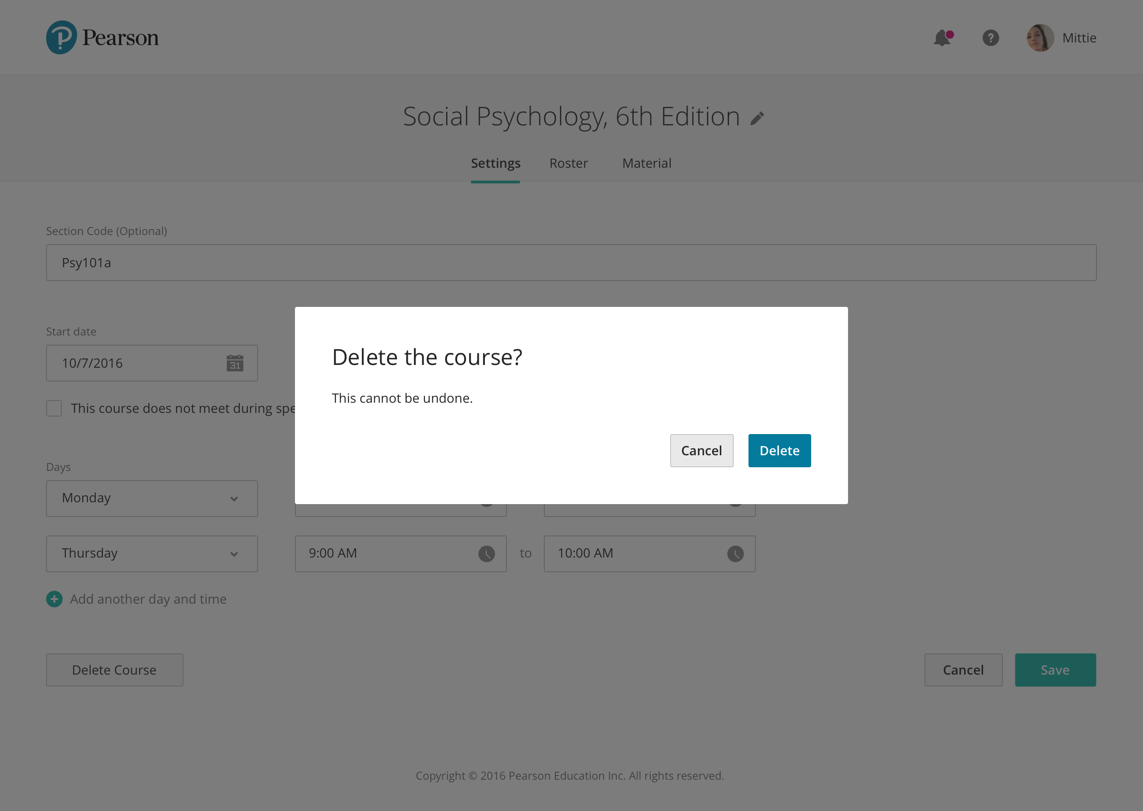Click the green plus icon to add day

point(54,599)
